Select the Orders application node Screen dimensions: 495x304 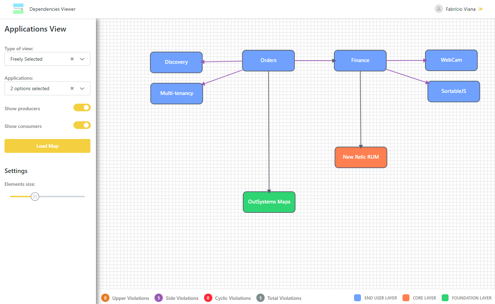click(268, 61)
